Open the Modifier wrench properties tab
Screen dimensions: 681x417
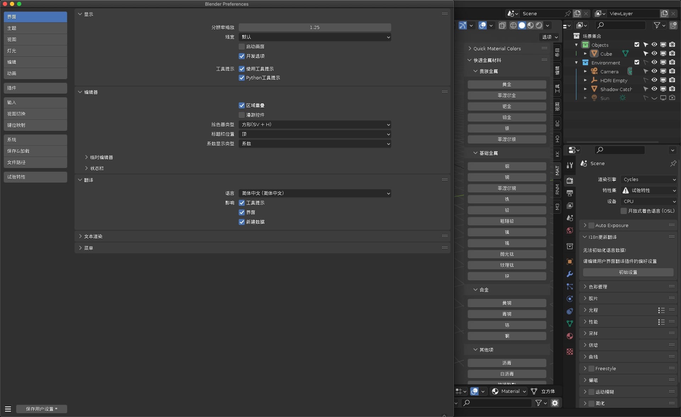[x=570, y=274]
